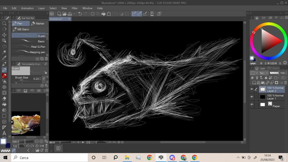Open the Save dropdown arrow in command bar
The image size is (288, 162).
pyautogui.click(x=74, y=14)
